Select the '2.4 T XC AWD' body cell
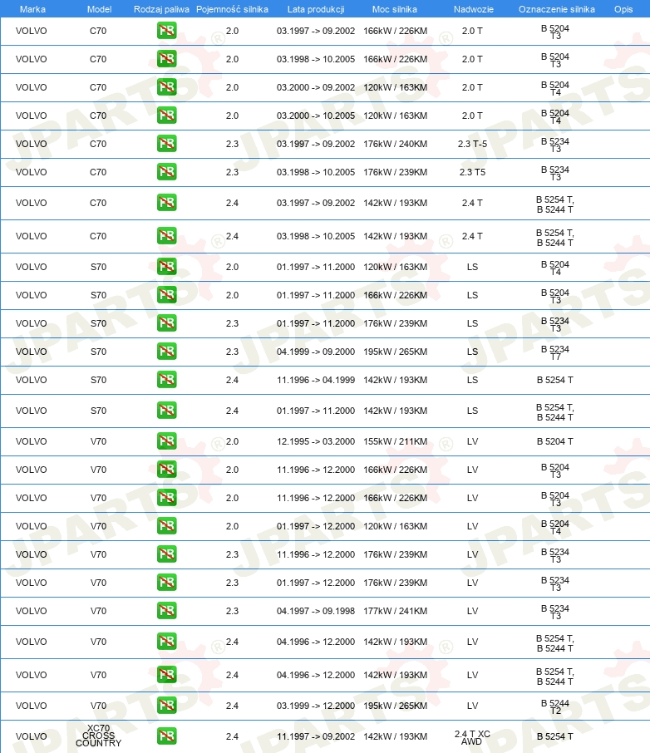The width and height of the screenshot is (650, 753). pos(472,737)
